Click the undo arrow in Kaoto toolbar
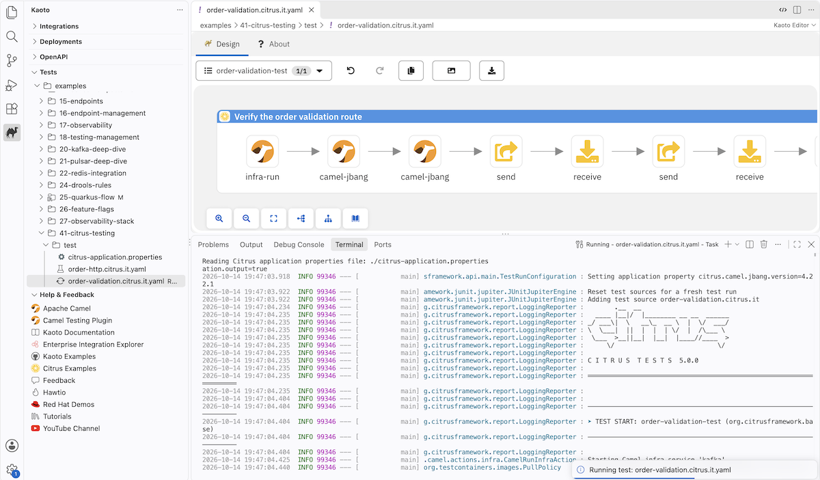This screenshot has height=480, width=820. point(351,70)
